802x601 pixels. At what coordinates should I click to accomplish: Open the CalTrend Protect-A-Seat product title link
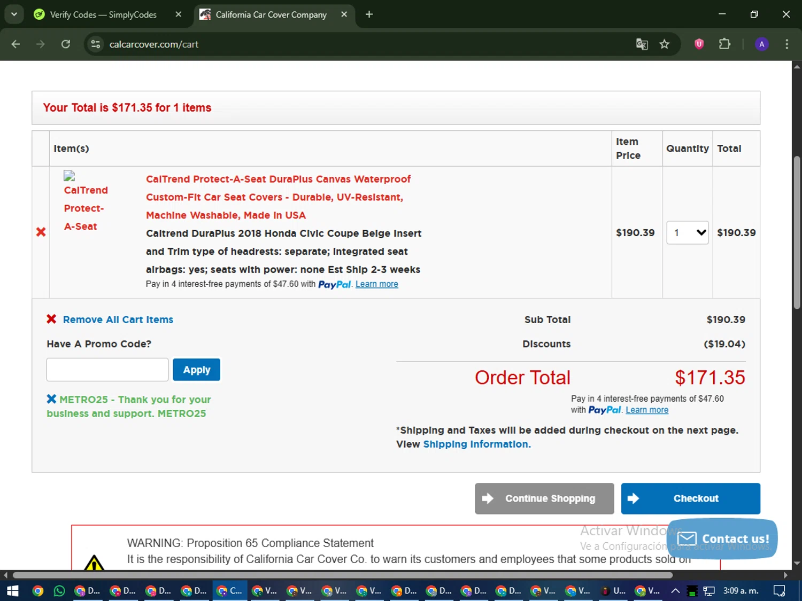click(x=279, y=197)
